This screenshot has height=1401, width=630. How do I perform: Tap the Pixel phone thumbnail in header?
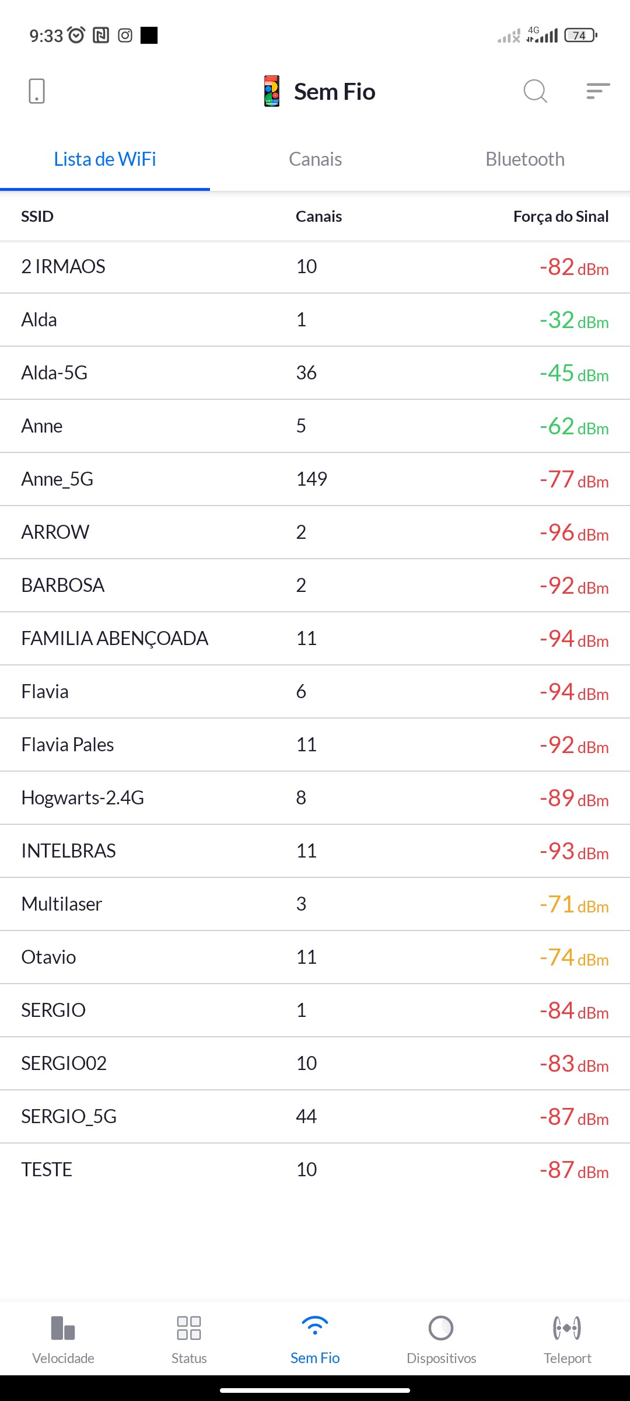point(272,91)
